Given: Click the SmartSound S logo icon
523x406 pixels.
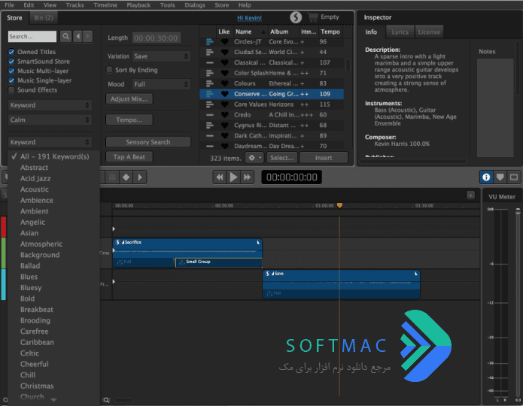Looking at the screenshot, I should [296, 17].
